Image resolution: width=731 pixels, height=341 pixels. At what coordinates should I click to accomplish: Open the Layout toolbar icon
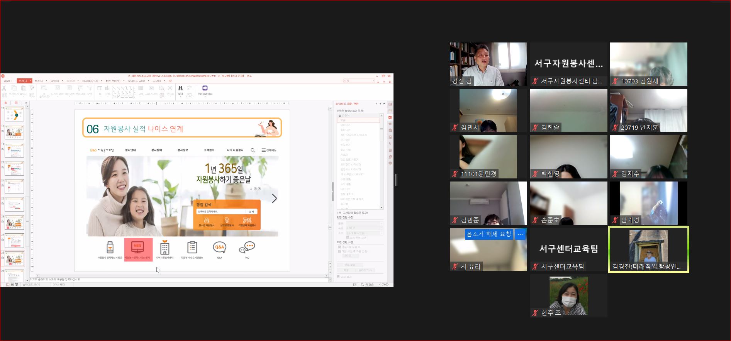click(x=70, y=88)
